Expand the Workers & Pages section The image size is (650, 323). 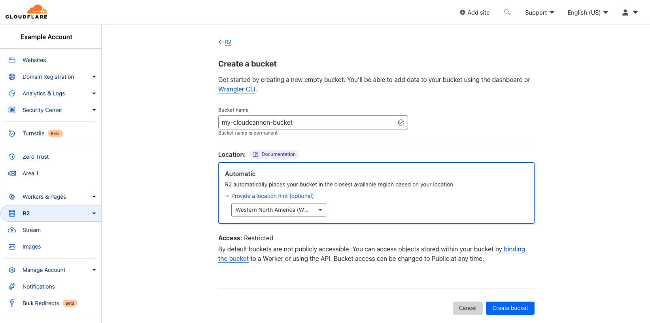coord(94,196)
